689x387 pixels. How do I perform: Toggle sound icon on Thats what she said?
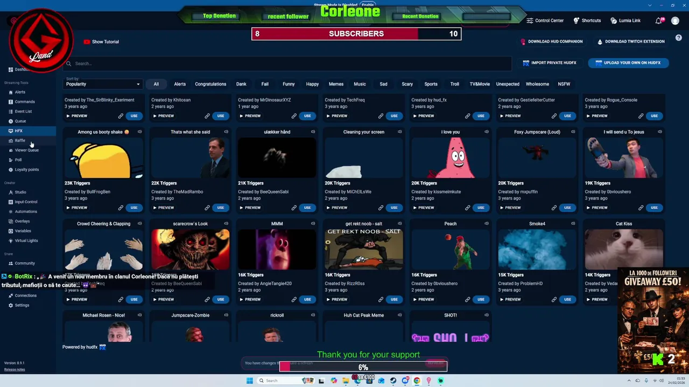click(x=226, y=132)
